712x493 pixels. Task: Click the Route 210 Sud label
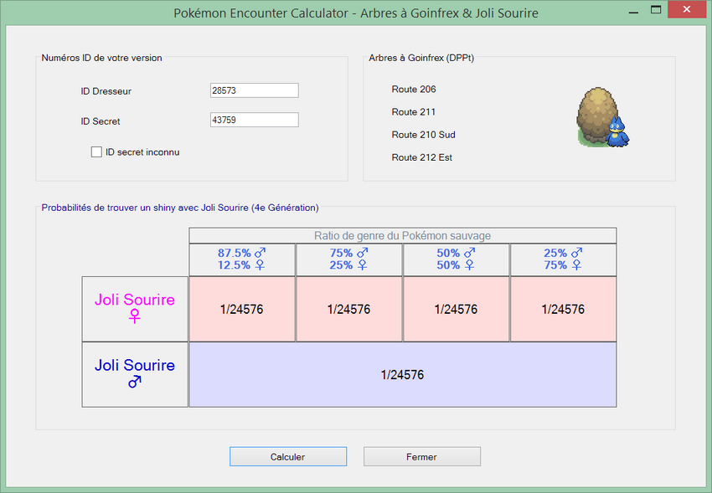(x=423, y=135)
